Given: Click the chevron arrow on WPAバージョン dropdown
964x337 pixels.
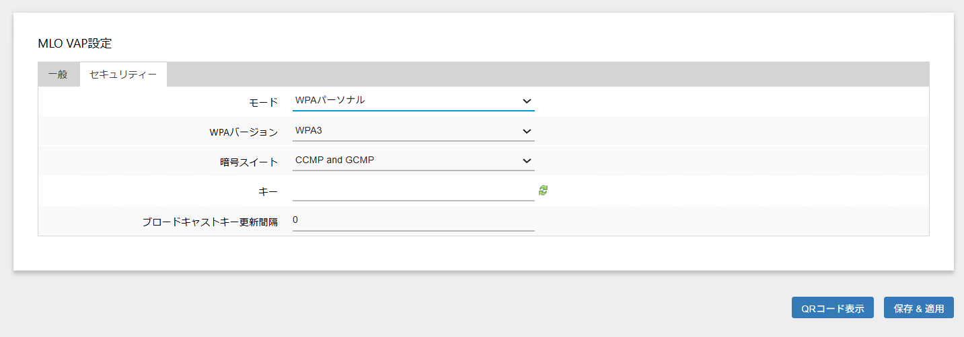Looking at the screenshot, I should coord(527,132).
